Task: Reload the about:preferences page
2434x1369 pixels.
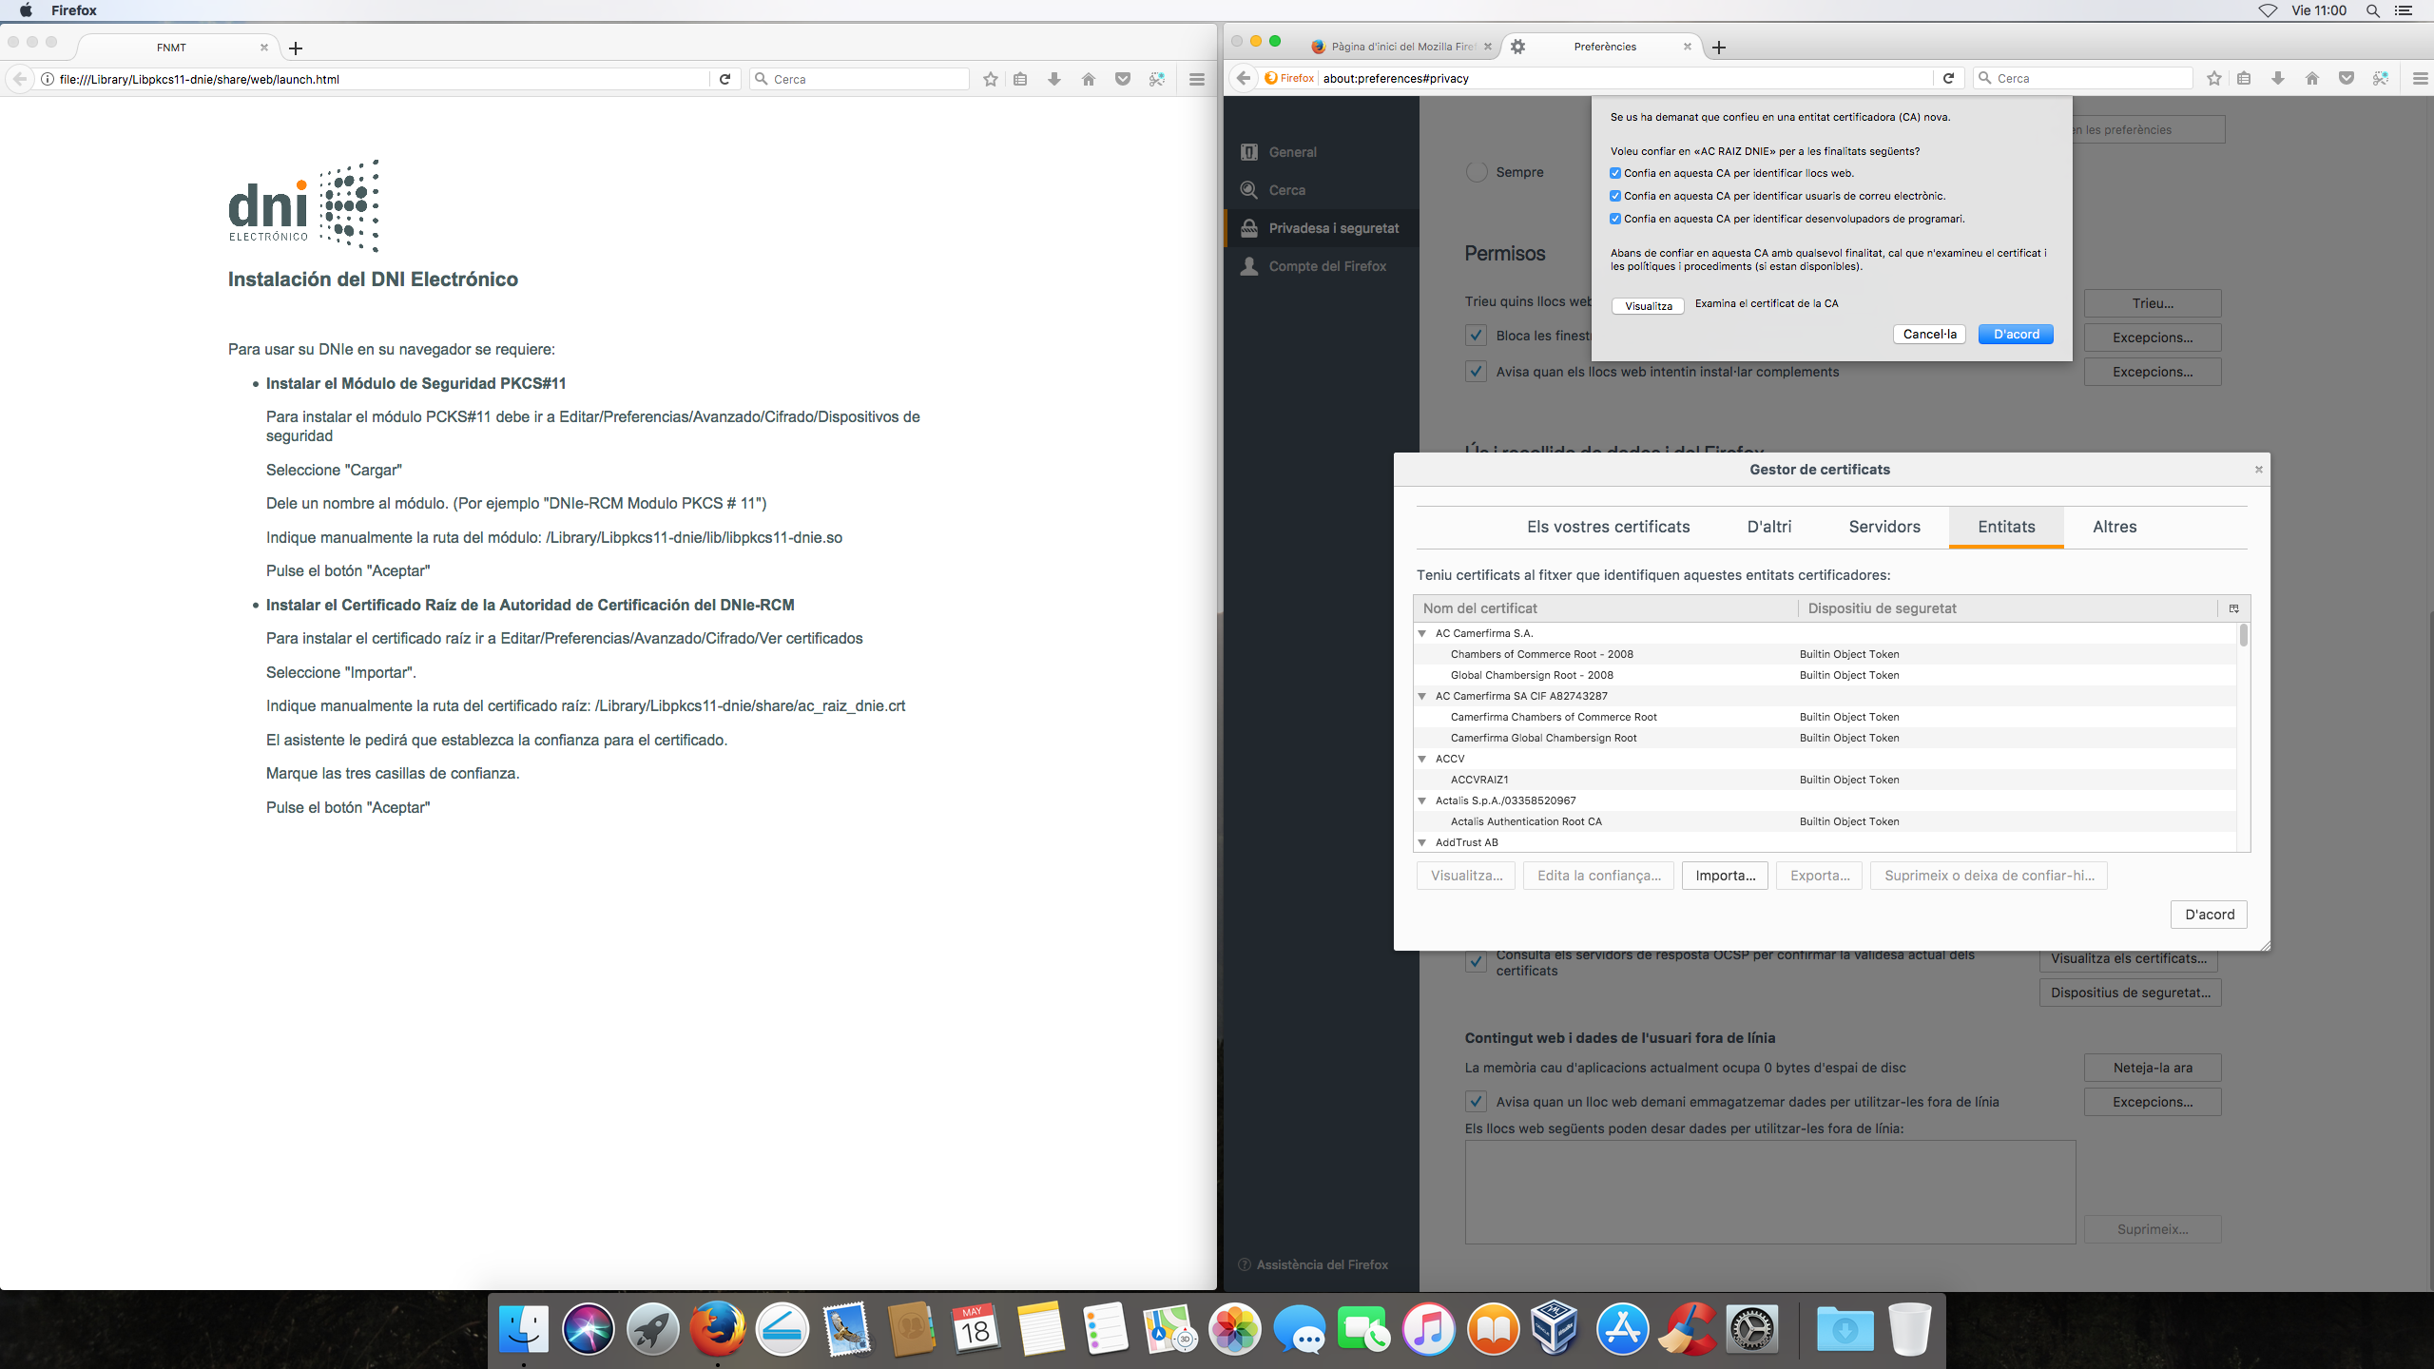Action: (1948, 79)
